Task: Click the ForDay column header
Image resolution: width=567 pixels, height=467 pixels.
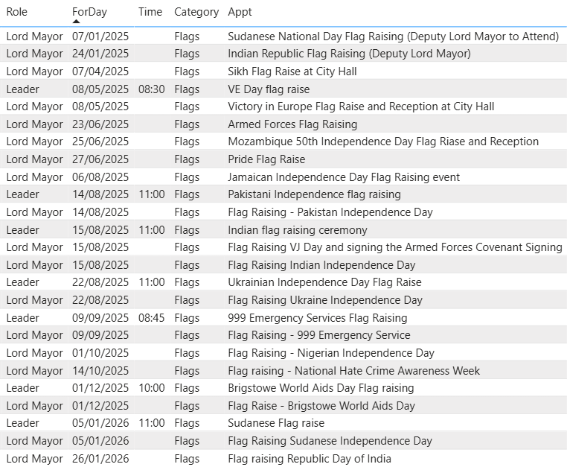Action: [x=90, y=12]
